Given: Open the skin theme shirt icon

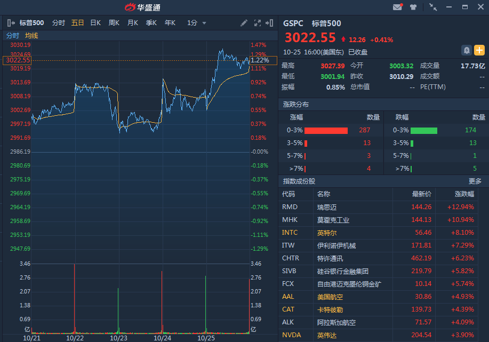Looking at the screenshot, I should tap(413, 7).
